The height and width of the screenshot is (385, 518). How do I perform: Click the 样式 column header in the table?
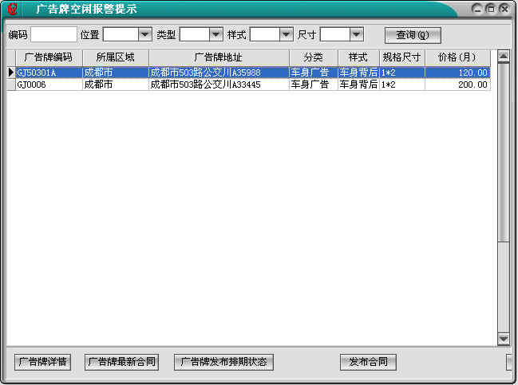[x=358, y=57]
